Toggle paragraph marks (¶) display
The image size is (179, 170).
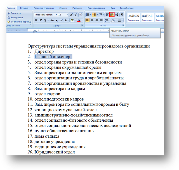122,15
